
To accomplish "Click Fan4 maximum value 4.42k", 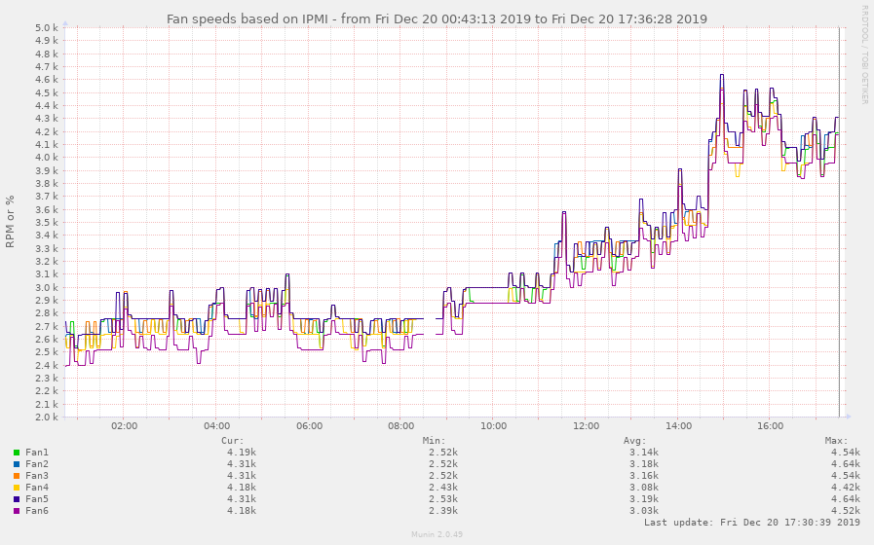I will click(846, 488).
